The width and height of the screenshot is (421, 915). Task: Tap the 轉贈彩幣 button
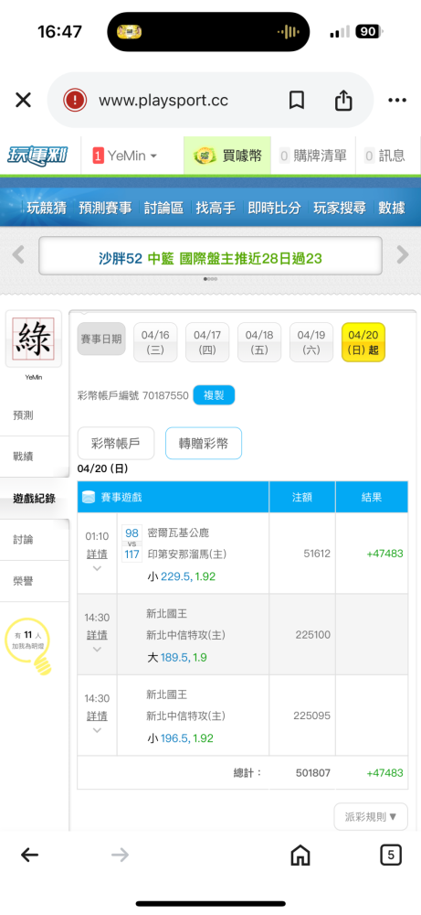pyautogui.click(x=204, y=444)
